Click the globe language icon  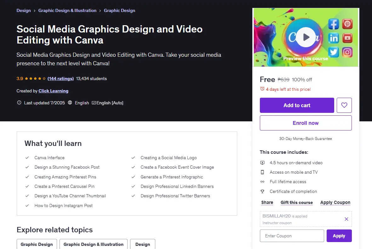70,102
